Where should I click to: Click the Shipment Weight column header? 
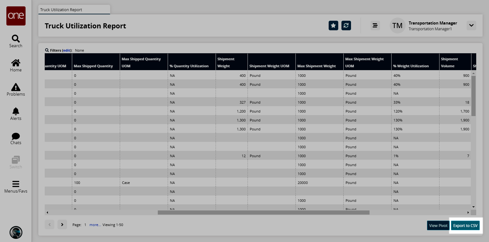[232, 62]
